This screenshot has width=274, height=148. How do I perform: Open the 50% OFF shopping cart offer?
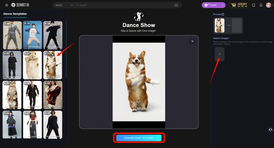(x=239, y=5)
